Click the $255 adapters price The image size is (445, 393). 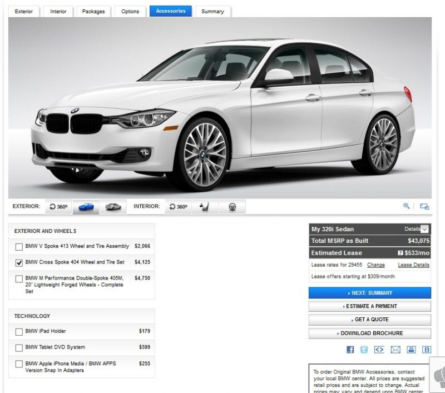tap(145, 363)
